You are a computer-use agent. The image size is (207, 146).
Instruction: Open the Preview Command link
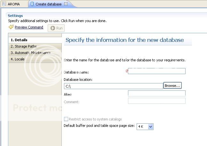(29, 27)
